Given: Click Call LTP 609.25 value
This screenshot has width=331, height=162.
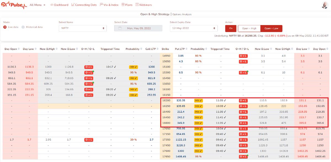Looking at the screenshot, I should click(152, 84).
